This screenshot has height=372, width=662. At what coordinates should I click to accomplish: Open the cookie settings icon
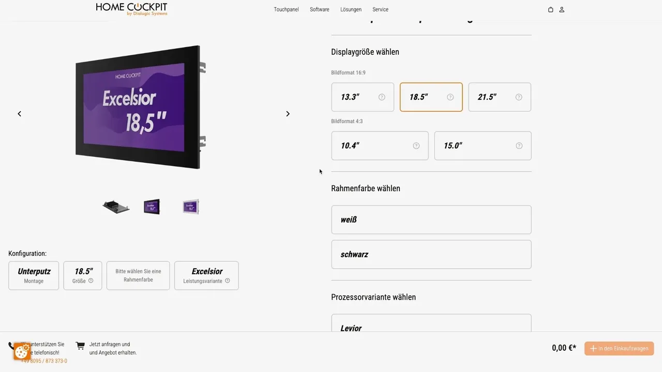coord(22,352)
